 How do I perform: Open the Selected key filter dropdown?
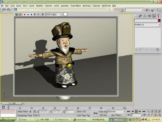click(x=124, y=111)
